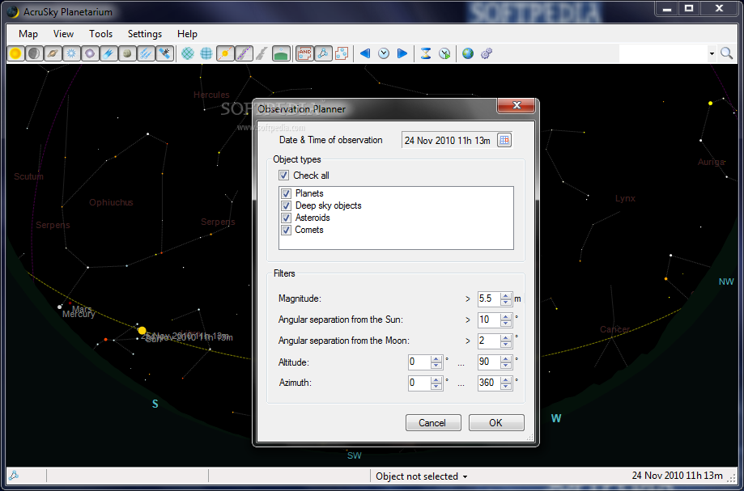The height and width of the screenshot is (491, 744).
Task: Toggle the Sun display toolbar icon
Action: point(15,53)
